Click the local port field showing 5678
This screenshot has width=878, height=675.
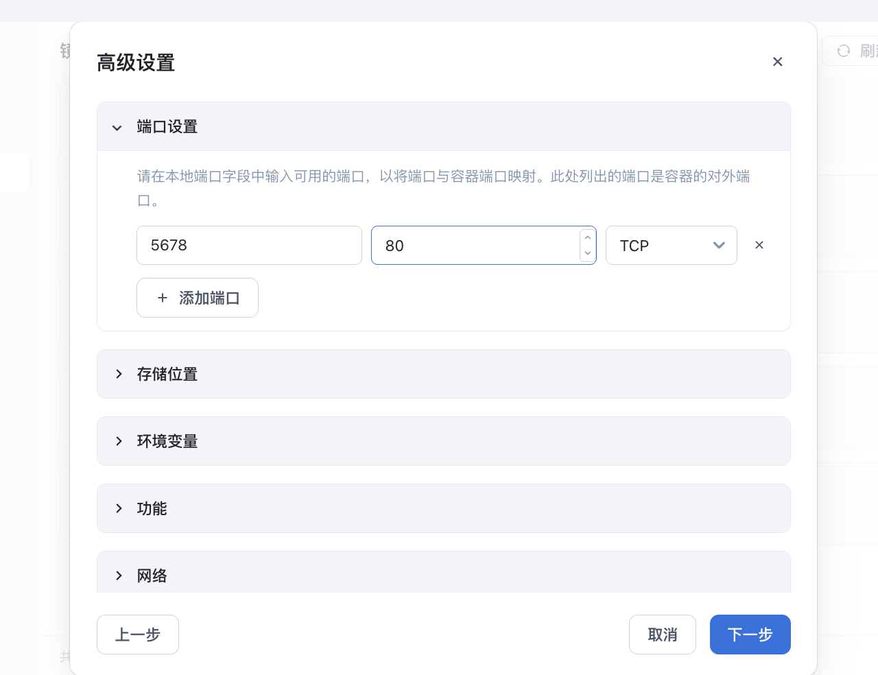(249, 246)
